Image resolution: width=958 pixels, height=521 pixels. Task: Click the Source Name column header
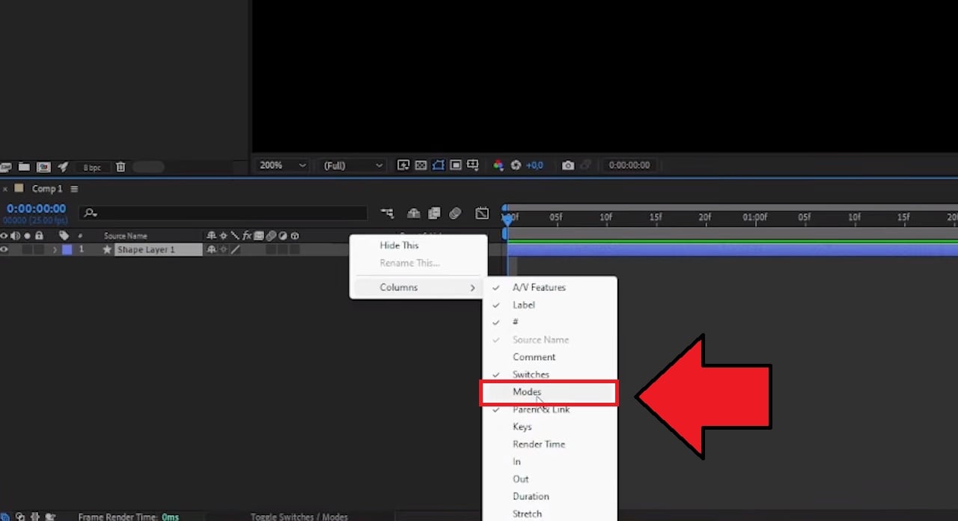(126, 236)
